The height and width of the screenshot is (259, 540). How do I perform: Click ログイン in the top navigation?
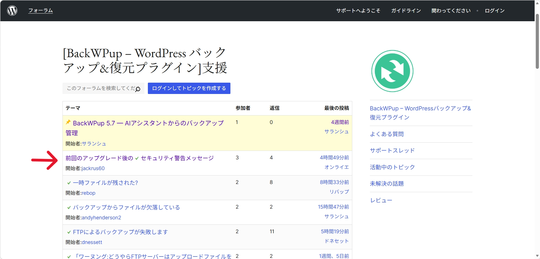[x=494, y=11]
